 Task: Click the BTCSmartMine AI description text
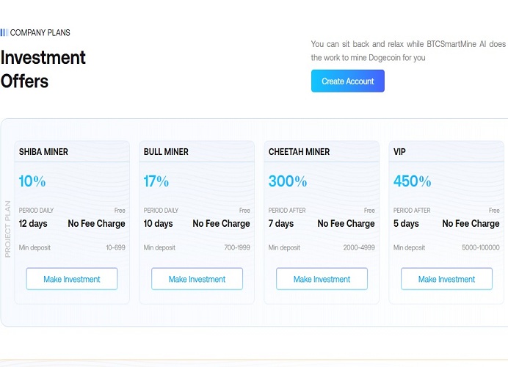[408, 51]
